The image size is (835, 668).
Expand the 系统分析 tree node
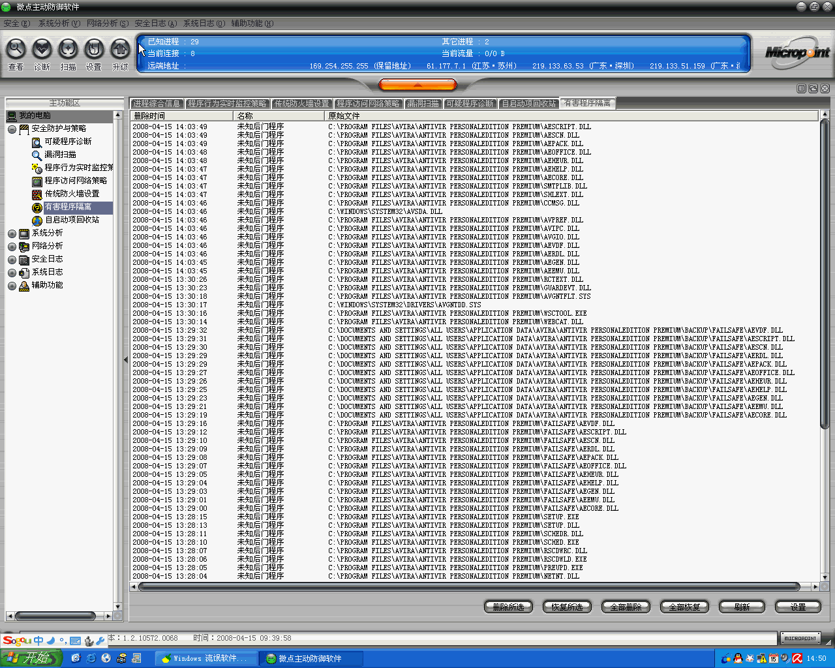[12, 234]
